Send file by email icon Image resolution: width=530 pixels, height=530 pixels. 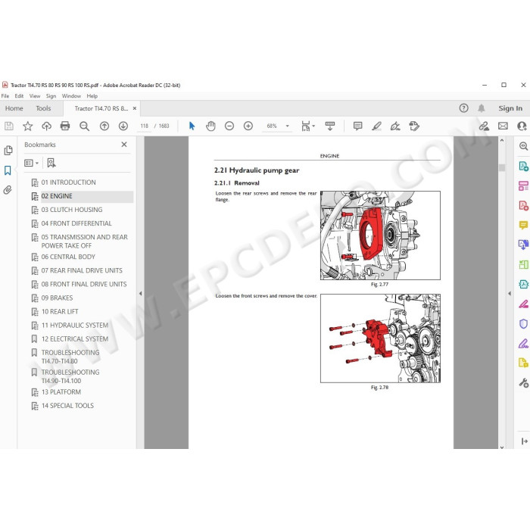[x=503, y=126]
